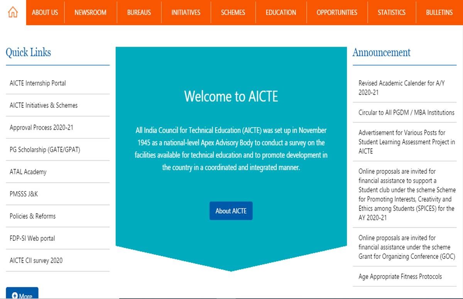Open the Newsroom menu item
The width and height of the screenshot is (463, 299).
[x=90, y=12]
